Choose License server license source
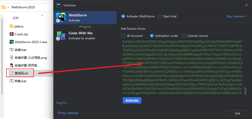Viewport: 252px width, 119px height. 184,36
